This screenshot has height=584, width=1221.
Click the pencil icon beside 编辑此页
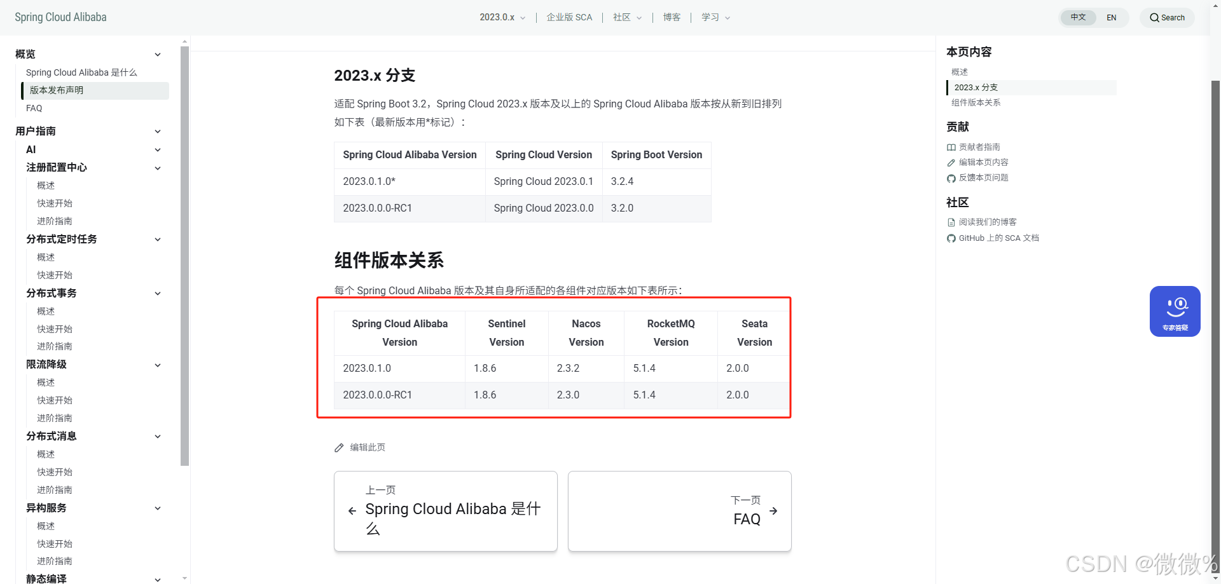click(x=339, y=448)
